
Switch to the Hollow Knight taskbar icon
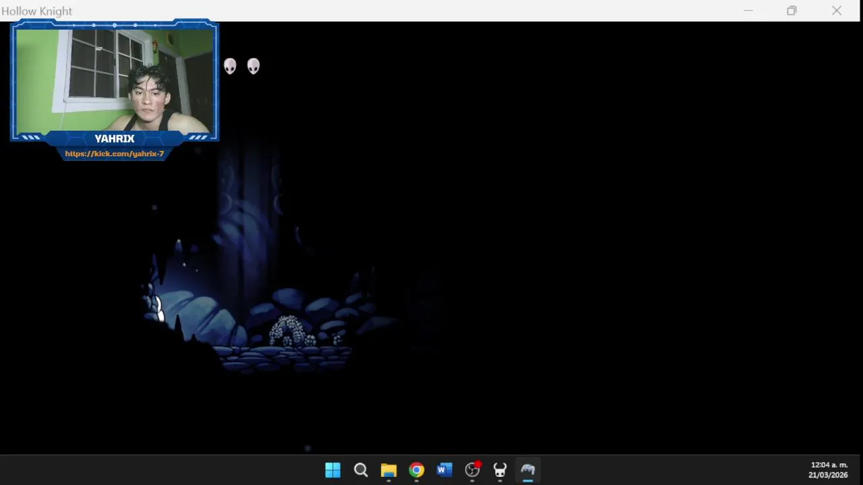coord(500,470)
